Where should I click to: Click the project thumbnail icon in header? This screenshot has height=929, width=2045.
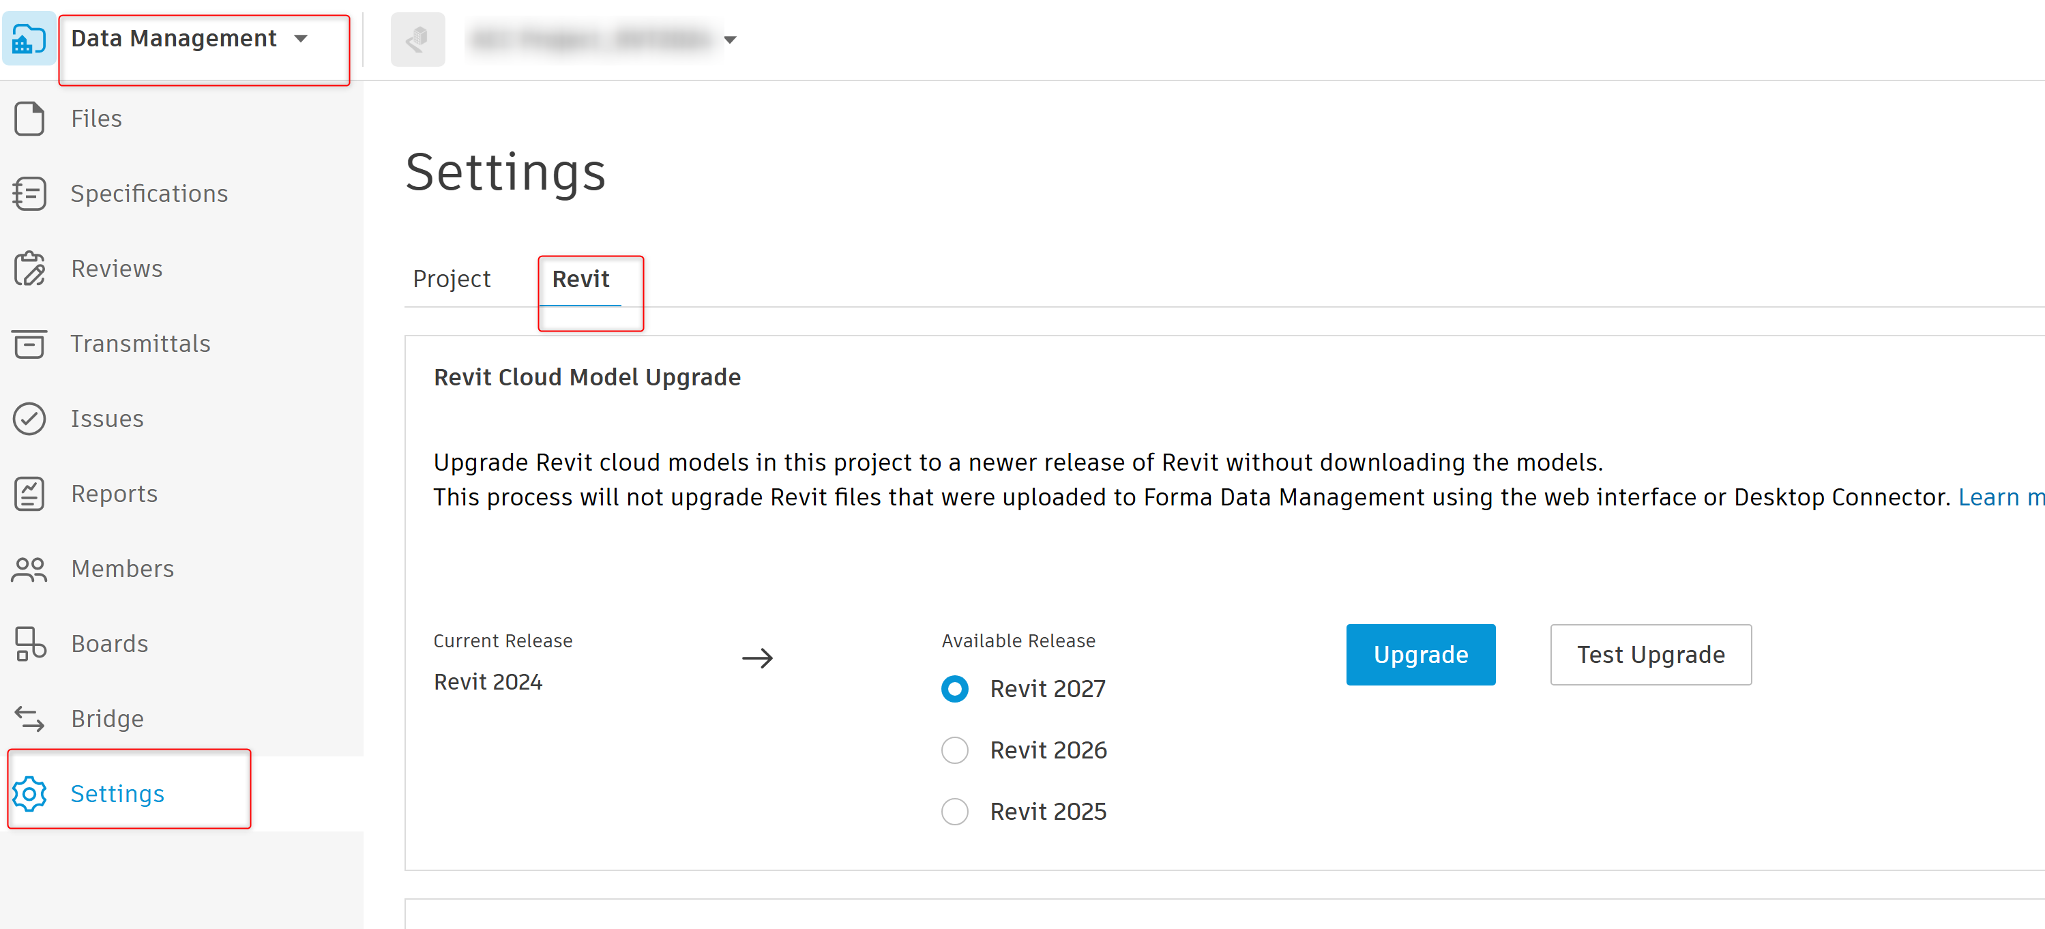point(417,39)
